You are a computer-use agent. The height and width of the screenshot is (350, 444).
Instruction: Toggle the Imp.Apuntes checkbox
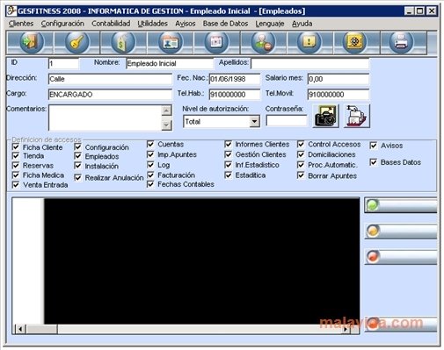pos(150,154)
